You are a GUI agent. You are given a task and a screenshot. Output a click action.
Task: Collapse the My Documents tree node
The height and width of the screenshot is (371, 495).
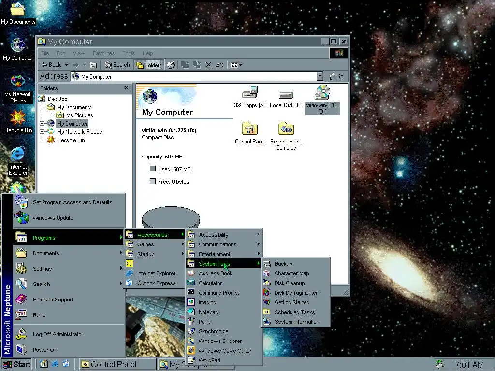42,107
